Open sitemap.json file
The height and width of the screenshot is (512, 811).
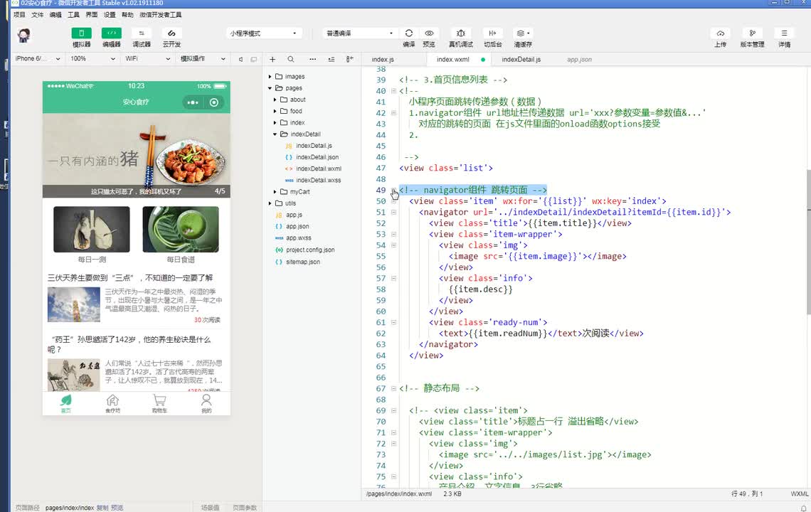click(302, 262)
